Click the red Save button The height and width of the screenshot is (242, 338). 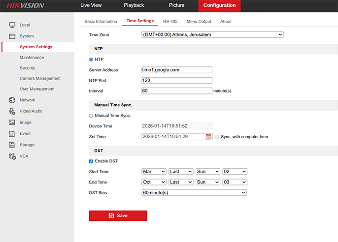click(118, 215)
